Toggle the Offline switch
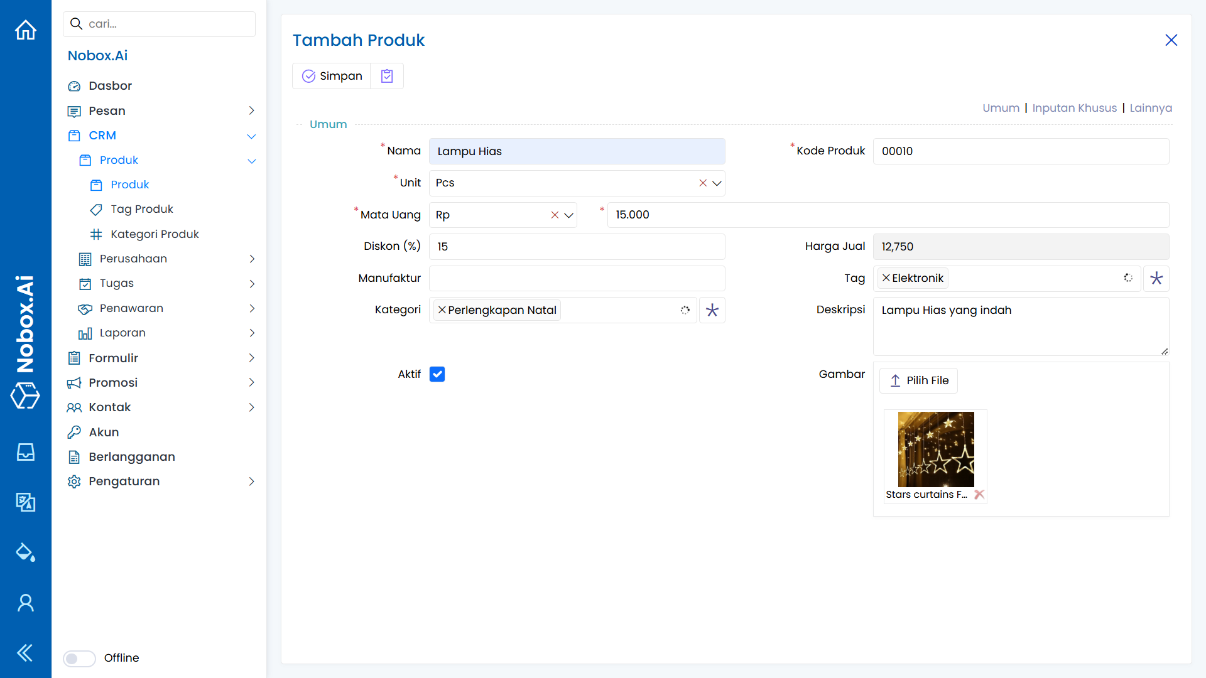Viewport: 1206px width, 678px height. [x=79, y=658]
